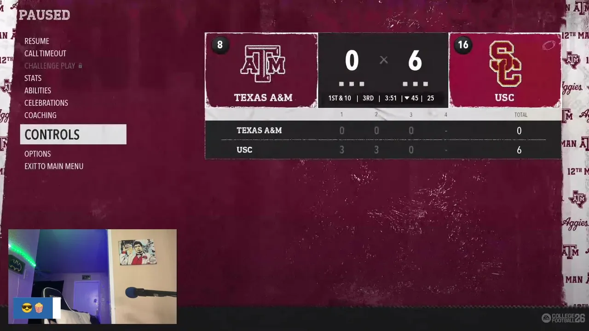The image size is (589, 331).
Task: Click Texas A&M's timeout indicator squares
Action: point(352,84)
